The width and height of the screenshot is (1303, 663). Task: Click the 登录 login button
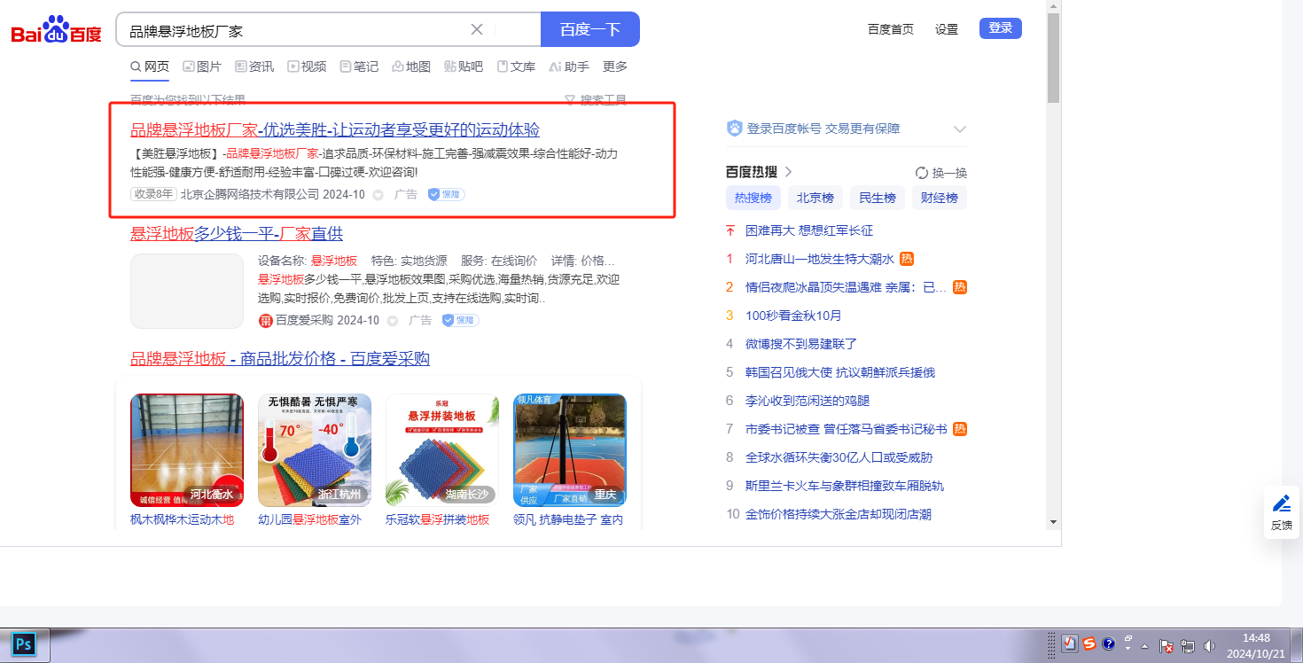[x=1001, y=28]
